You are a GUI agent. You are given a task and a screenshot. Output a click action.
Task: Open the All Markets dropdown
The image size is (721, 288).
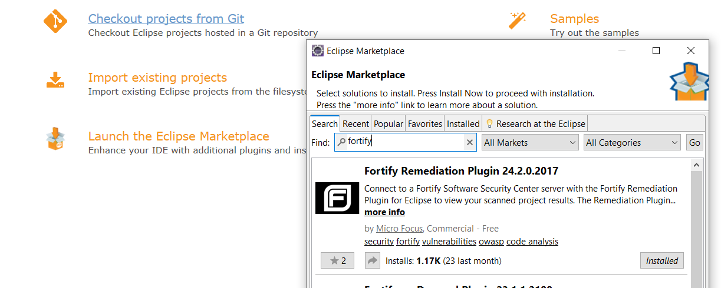coord(530,142)
